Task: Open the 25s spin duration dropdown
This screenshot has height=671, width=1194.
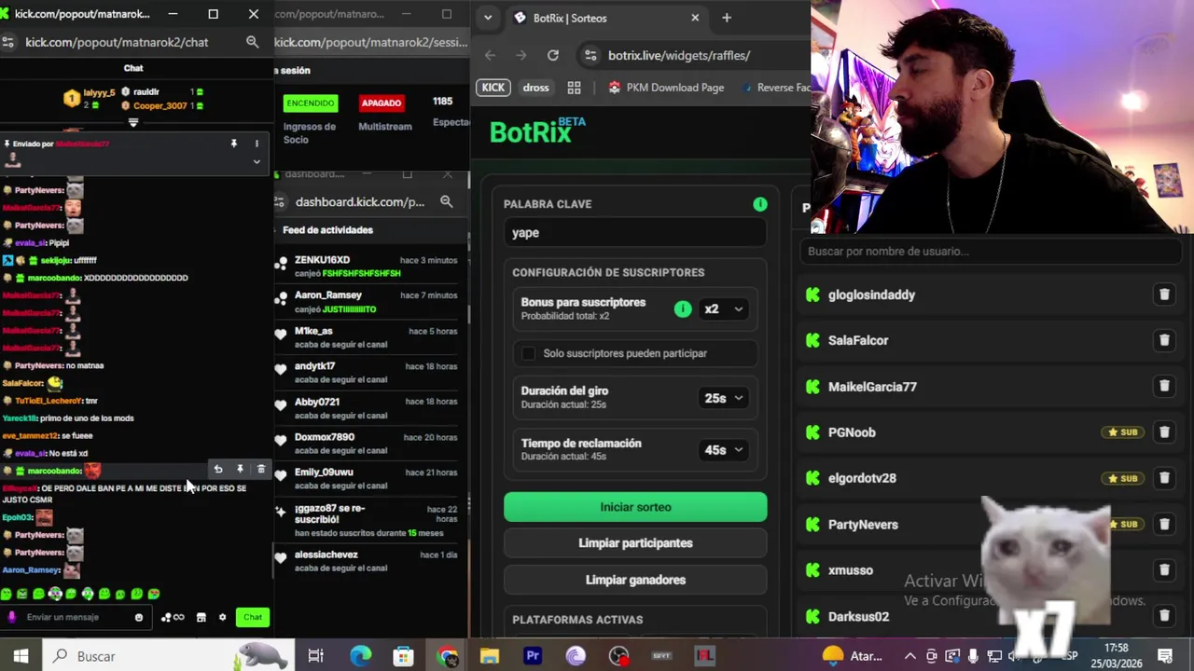Action: pyautogui.click(x=724, y=398)
